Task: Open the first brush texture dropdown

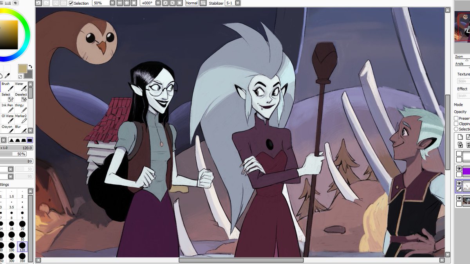Action: coord(11,169)
